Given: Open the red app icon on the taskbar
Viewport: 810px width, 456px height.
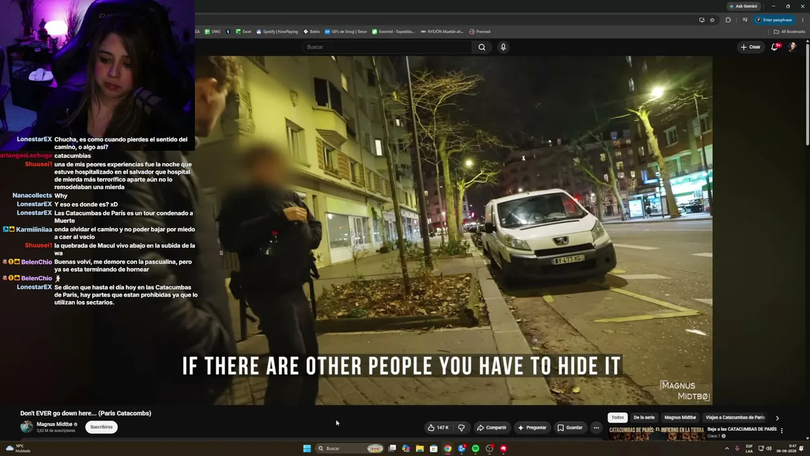Looking at the screenshot, I should (503, 448).
